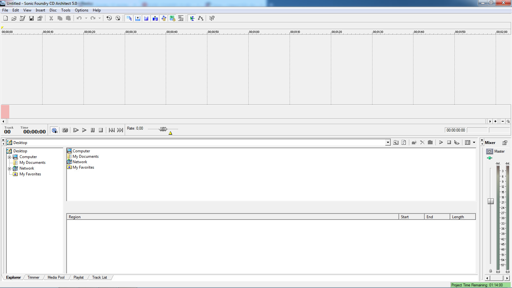Switch to the Track List tab
Viewport: 512px width, 288px height.
(x=100, y=277)
